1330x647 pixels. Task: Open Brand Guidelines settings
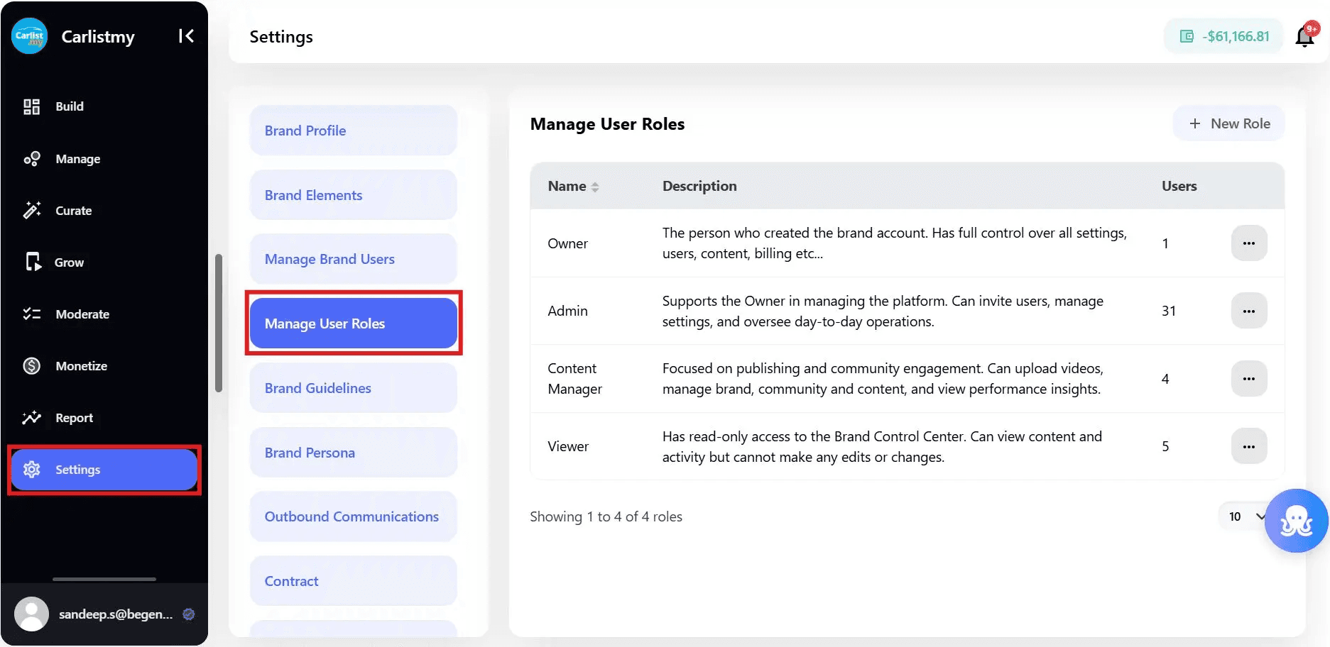click(354, 388)
